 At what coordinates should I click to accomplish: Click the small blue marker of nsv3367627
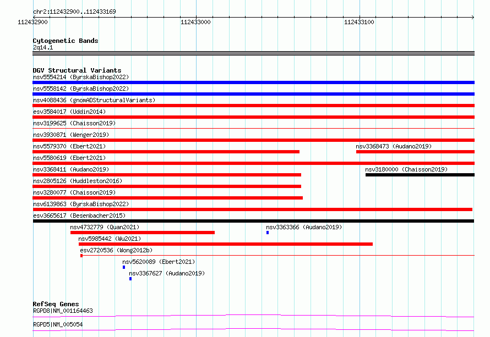coord(130,279)
